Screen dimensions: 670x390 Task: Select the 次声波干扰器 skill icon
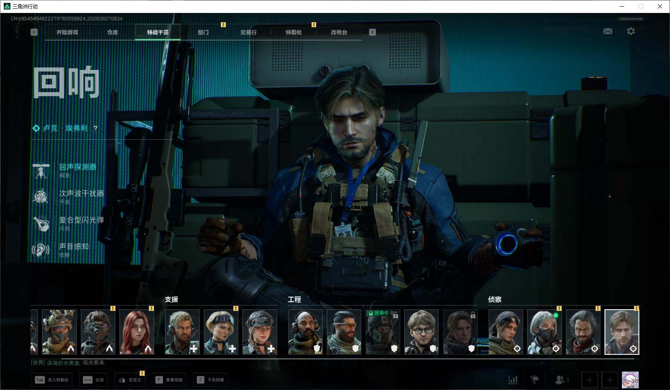[x=41, y=197]
